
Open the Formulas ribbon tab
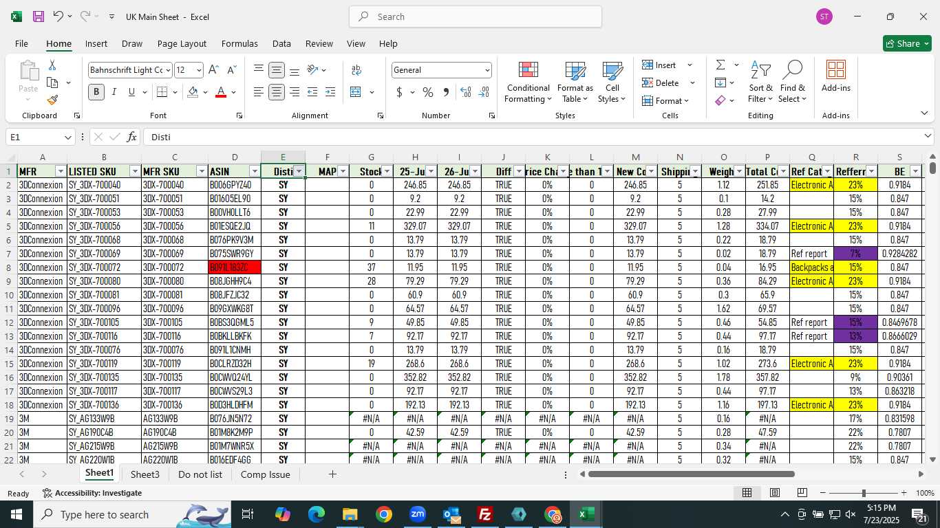pos(239,43)
